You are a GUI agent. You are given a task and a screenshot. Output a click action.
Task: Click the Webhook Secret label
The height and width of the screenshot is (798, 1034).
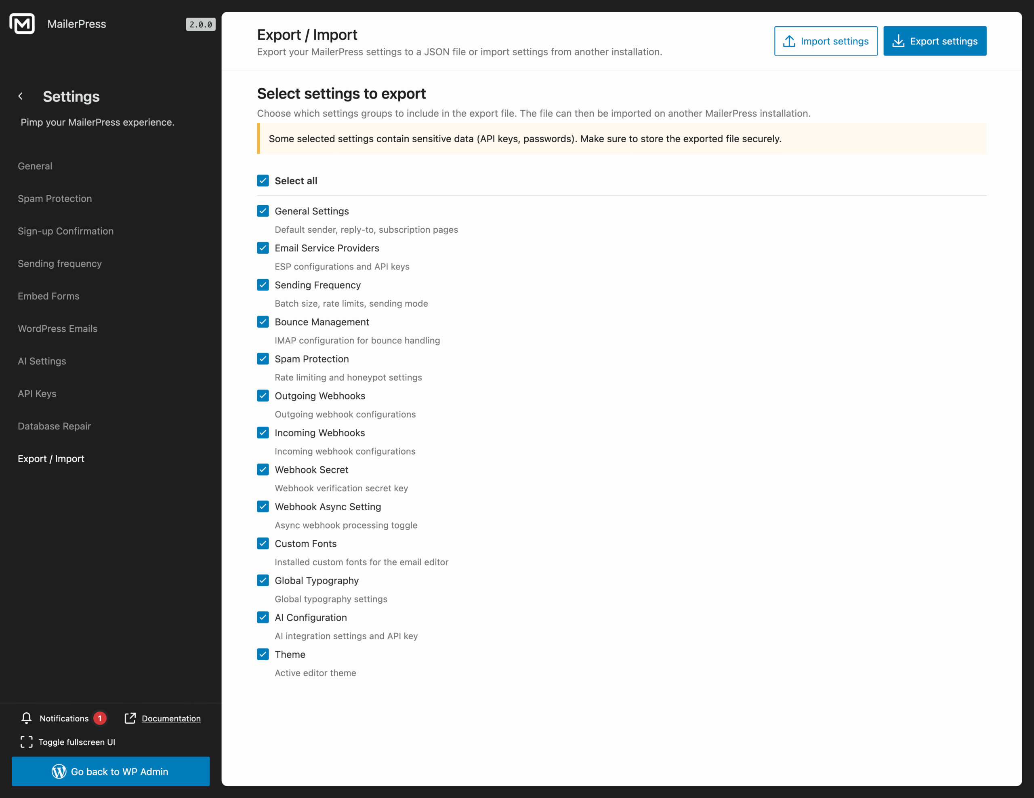coord(311,470)
